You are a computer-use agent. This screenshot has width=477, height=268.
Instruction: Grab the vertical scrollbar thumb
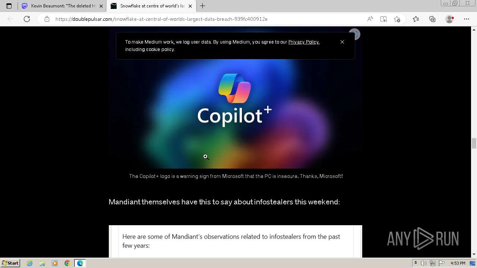tap(474, 143)
